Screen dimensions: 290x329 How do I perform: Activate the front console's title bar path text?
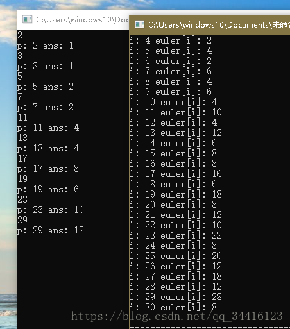(x=219, y=25)
